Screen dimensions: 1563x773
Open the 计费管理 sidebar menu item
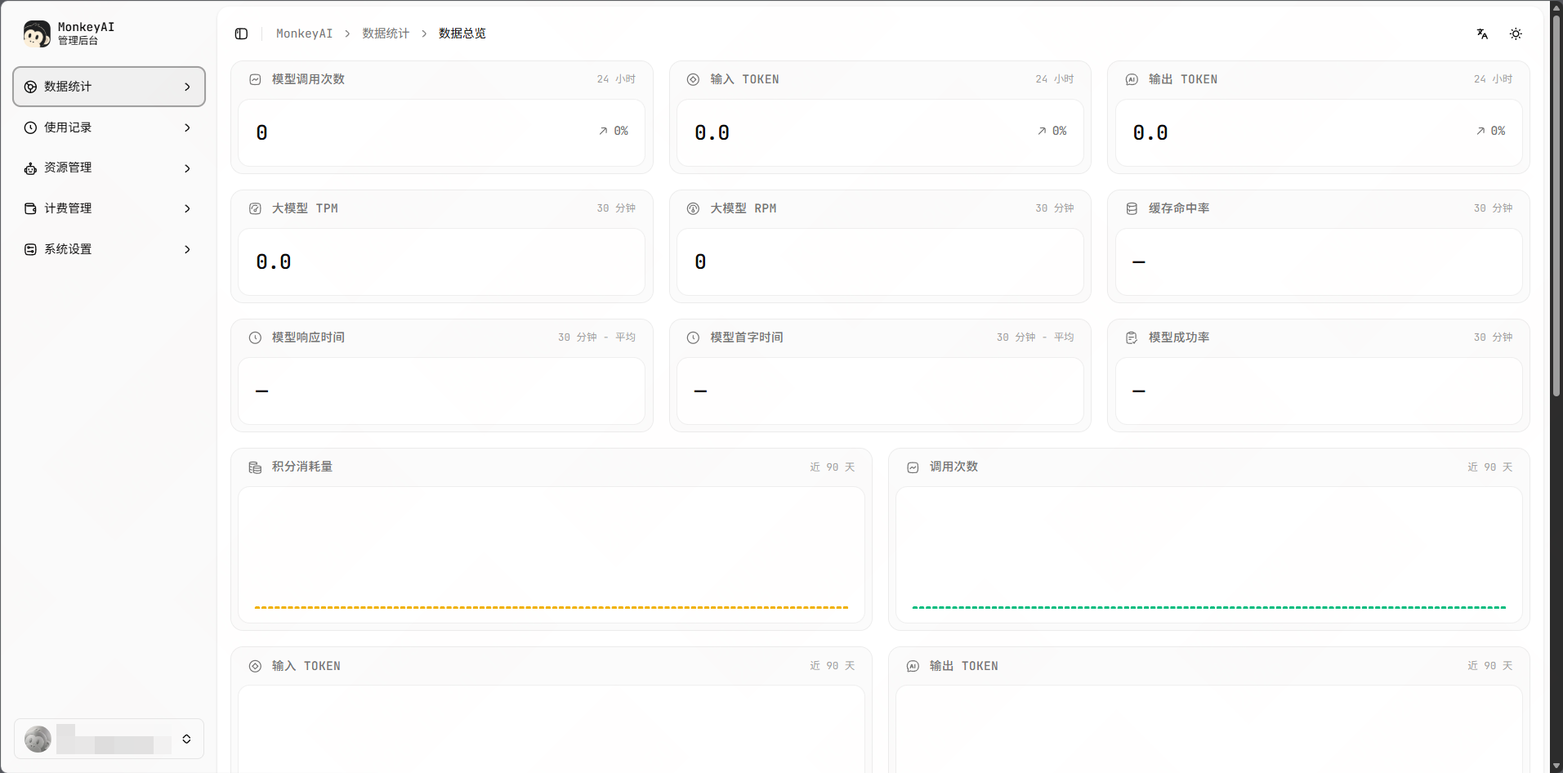(x=109, y=208)
